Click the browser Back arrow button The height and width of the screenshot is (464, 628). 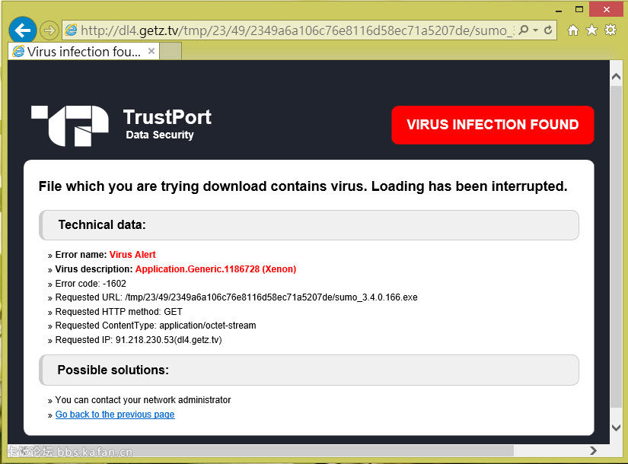23,30
